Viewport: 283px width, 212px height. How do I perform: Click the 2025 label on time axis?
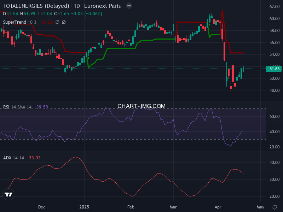84,207
